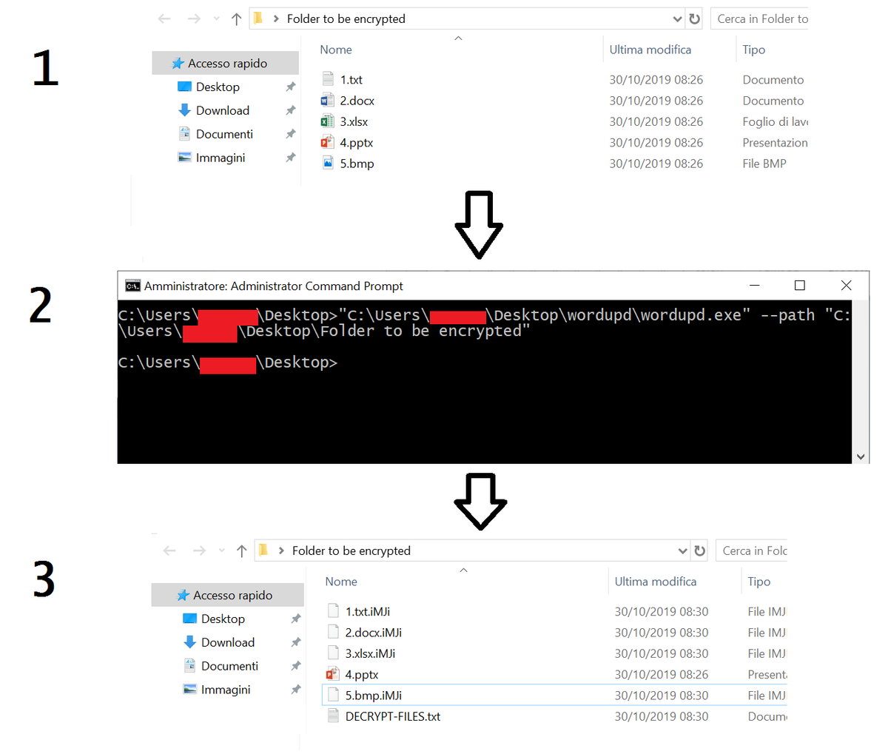Viewport: 888px width, 754px height.
Task: Open 2.docx via its Word icon
Action: [x=327, y=100]
